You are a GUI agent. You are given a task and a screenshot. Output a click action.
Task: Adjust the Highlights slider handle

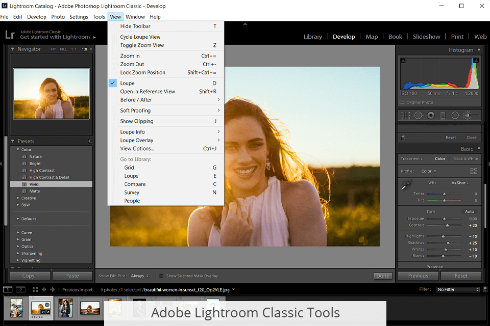pyautogui.click(x=443, y=236)
